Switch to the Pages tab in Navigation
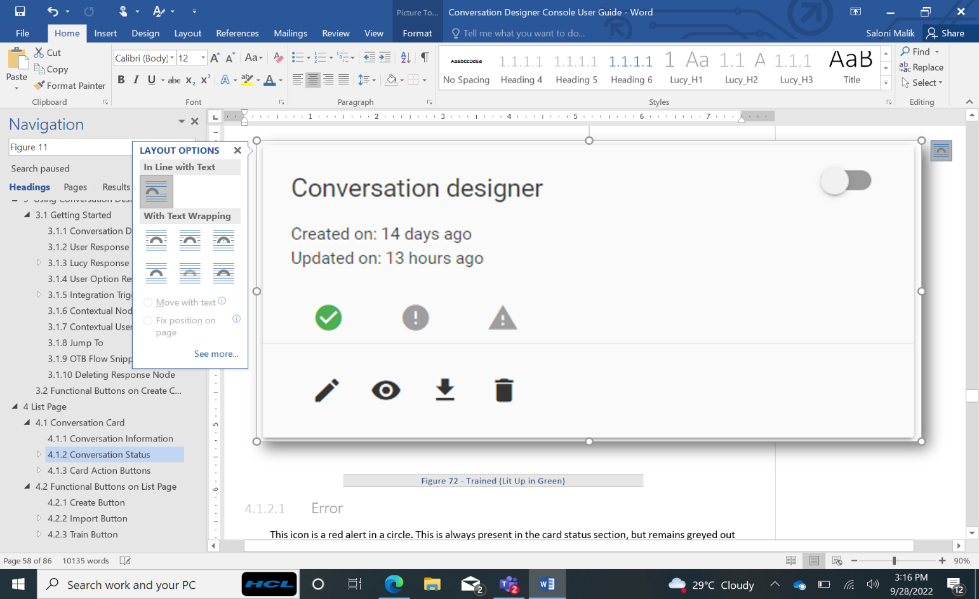This screenshot has width=979, height=599. (75, 187)
